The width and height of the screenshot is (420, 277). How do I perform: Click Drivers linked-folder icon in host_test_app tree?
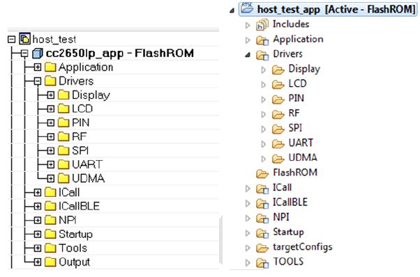(262, 55)
